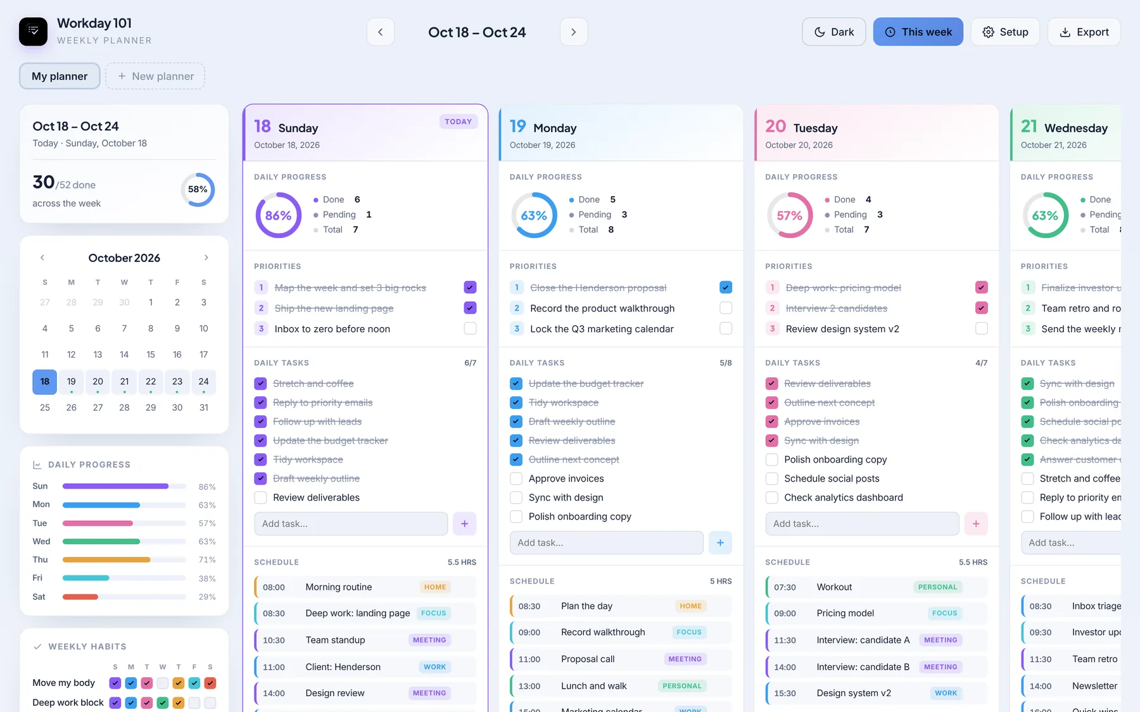This screenshot has width=1140, height=712.
Task: Open the 08:00 Morning routine schedule entry
Action: pos(365,587)
